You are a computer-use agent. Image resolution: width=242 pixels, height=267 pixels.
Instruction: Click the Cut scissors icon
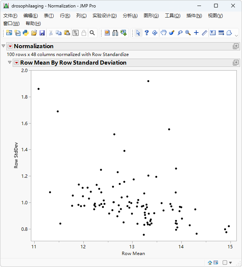click(x=51, y=33)
